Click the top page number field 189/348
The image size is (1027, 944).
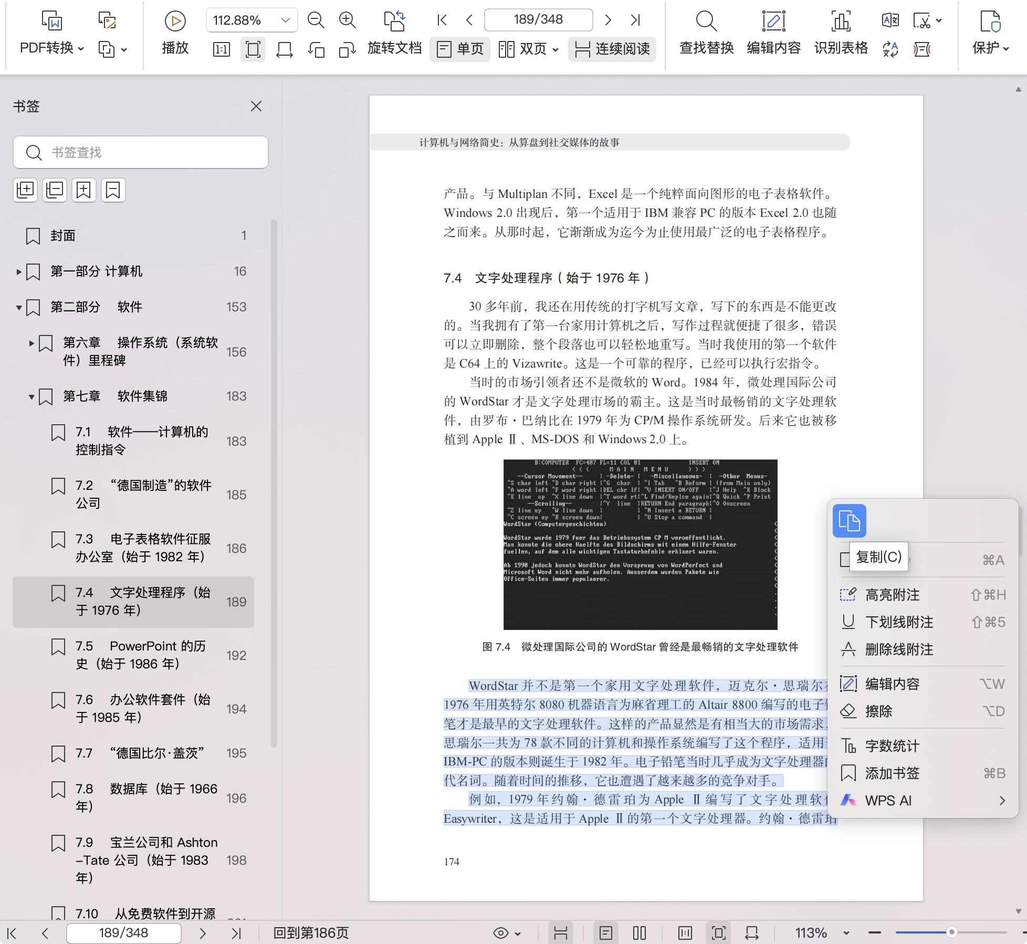point(538,20)
